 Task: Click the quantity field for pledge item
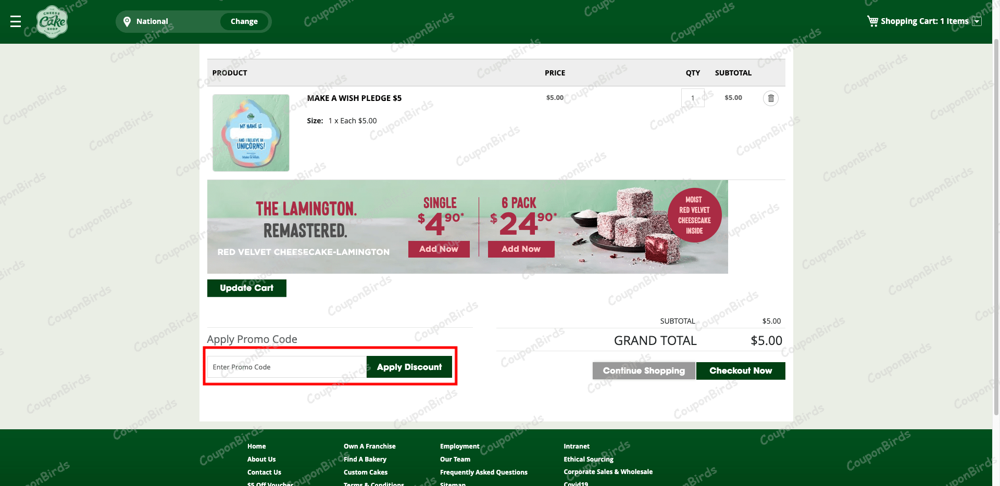click(692, 98)
